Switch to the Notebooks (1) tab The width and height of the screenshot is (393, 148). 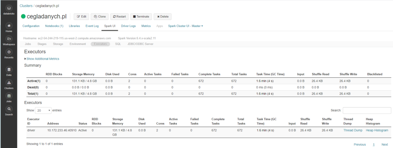54,26
